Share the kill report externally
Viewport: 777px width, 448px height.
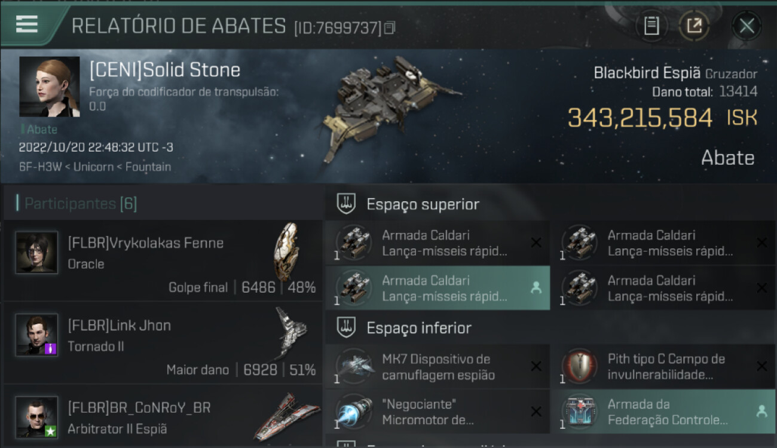click(x=694, y=26)
